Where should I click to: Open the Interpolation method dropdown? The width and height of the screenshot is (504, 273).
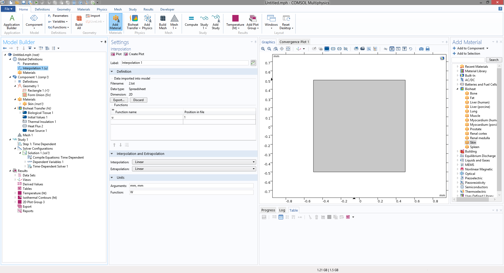tap(194, 162)
